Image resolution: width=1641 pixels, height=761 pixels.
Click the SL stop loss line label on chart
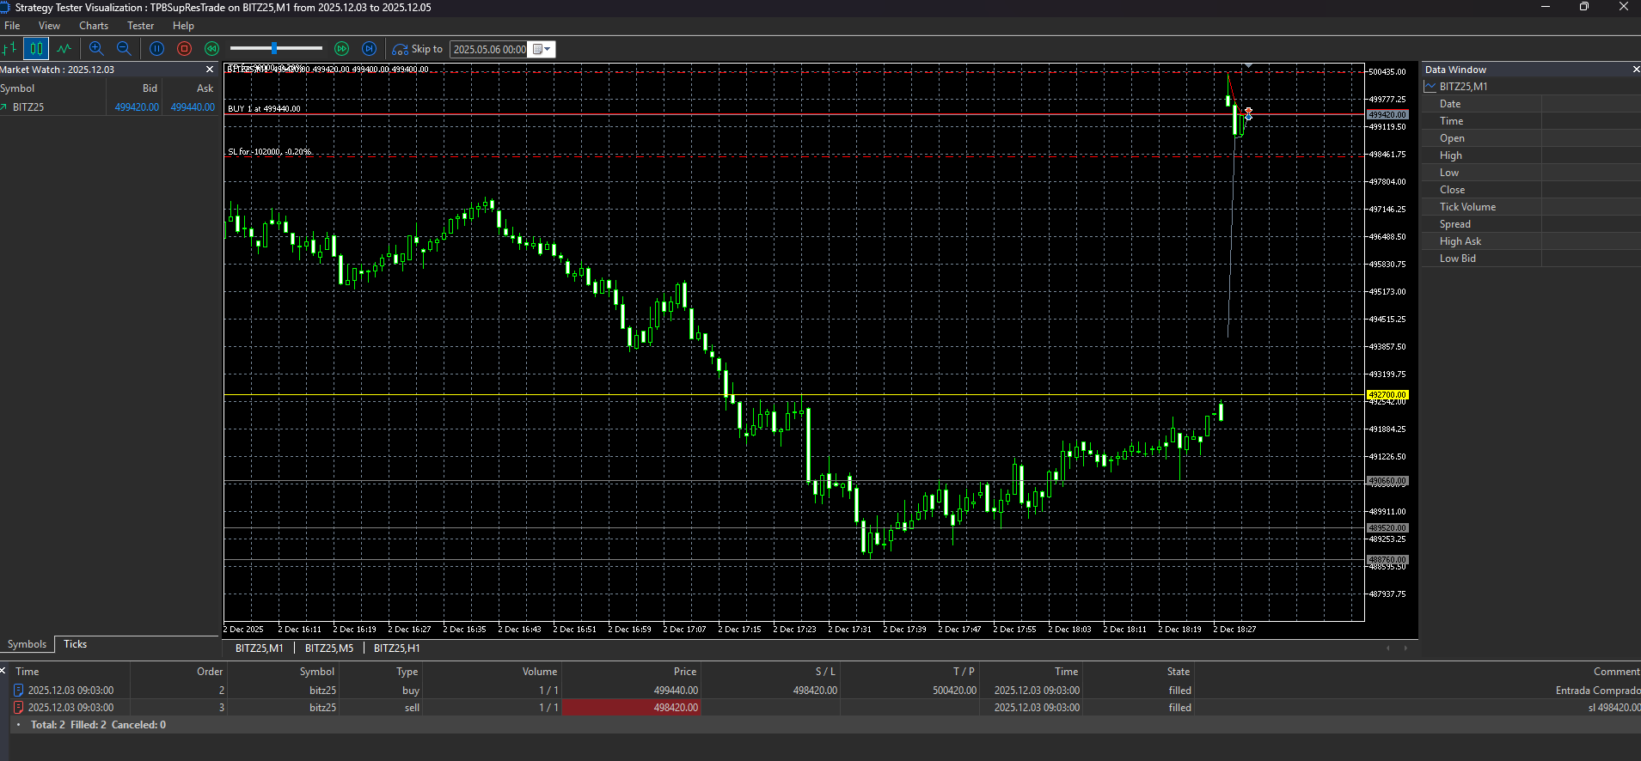[x=270, y=152]
